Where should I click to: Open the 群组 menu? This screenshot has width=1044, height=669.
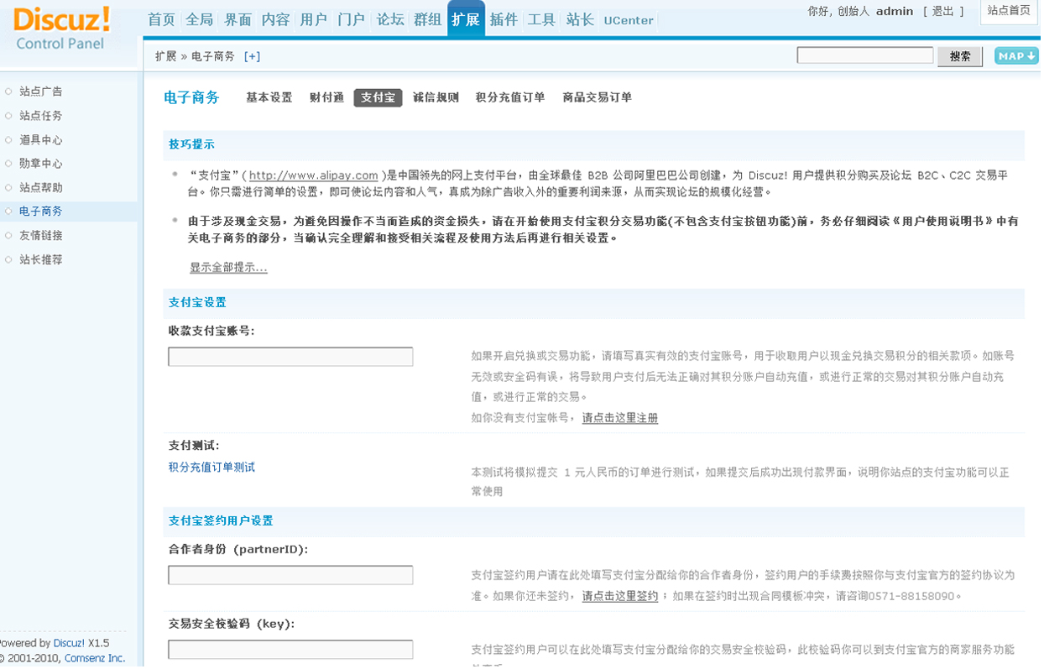click(428, 19)
